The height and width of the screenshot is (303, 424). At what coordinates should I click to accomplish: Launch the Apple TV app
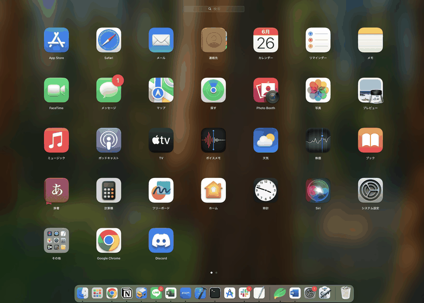pos(161,140)
